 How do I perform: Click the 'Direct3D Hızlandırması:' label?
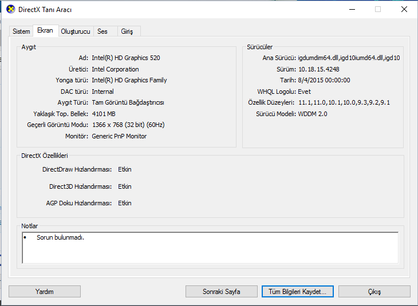coord(81,186)
